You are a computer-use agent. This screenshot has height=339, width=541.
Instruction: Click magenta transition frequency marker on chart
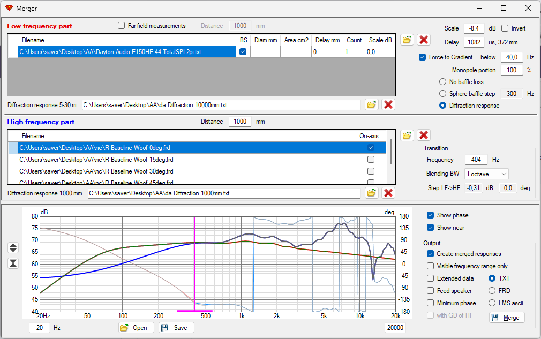[194, 264]
